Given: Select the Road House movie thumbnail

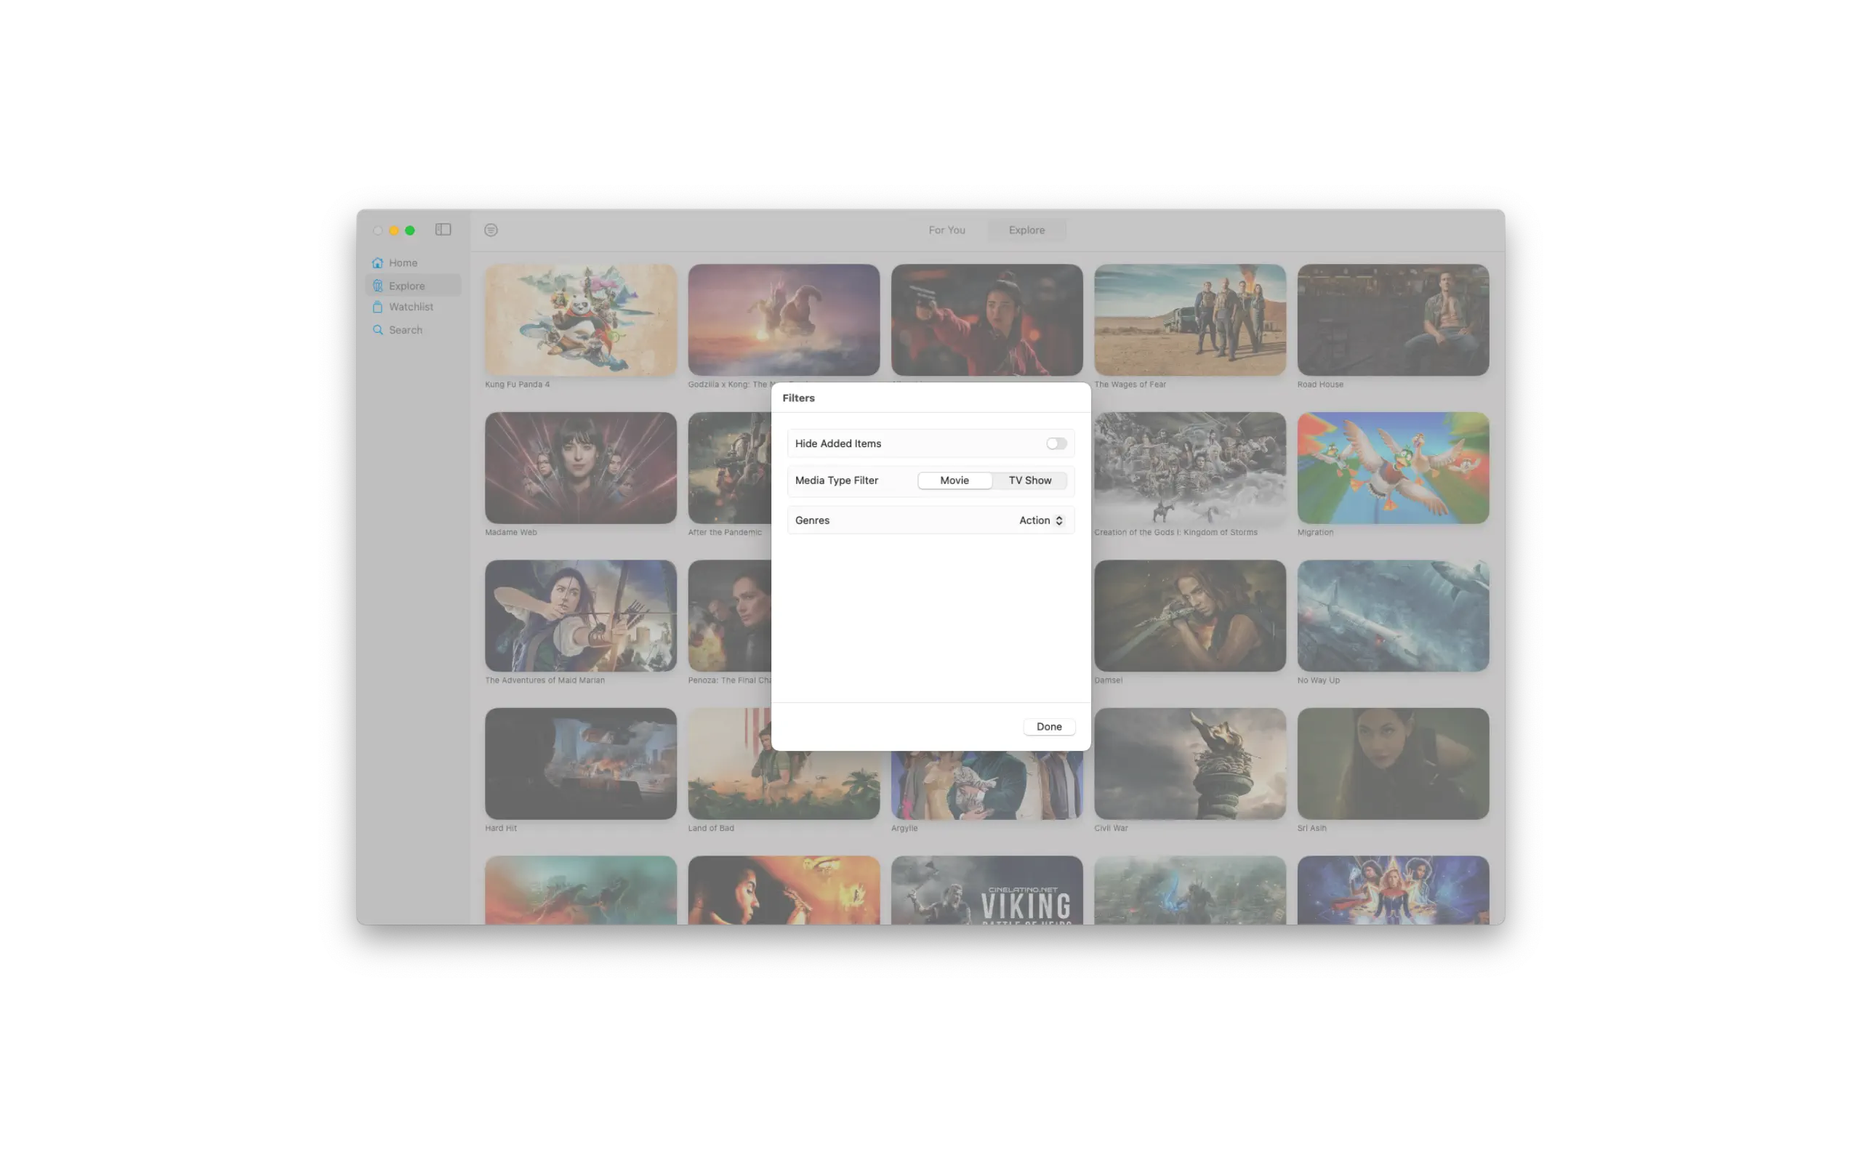Looking at the screenshot, I should click(x=1393, y=320).
